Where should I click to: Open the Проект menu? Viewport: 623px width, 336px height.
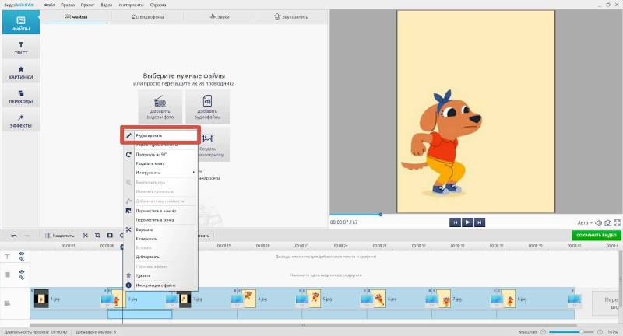87,5
